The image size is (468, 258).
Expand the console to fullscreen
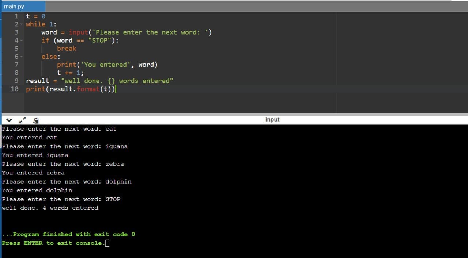pyautogui.click(x=22, y=120)
